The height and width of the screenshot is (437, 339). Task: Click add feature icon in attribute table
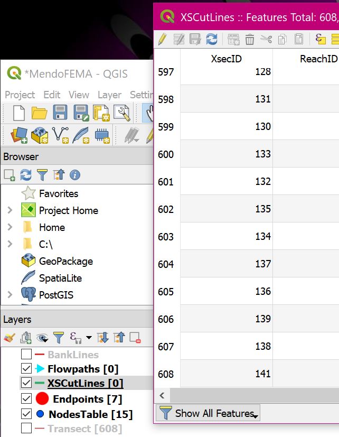pyautogui.click(x=233, y=39)
